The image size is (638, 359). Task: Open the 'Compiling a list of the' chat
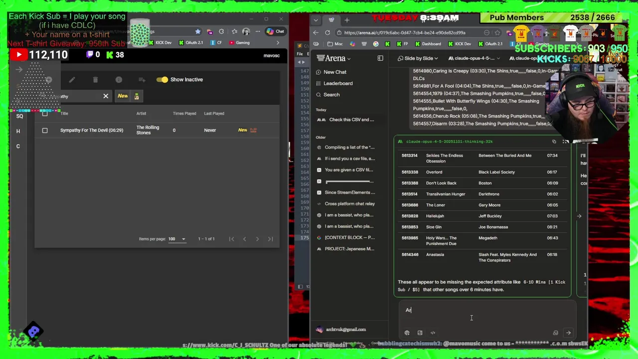point(346,147)
